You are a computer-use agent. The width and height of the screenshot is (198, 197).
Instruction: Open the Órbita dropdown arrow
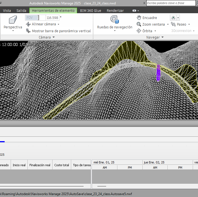155,31
